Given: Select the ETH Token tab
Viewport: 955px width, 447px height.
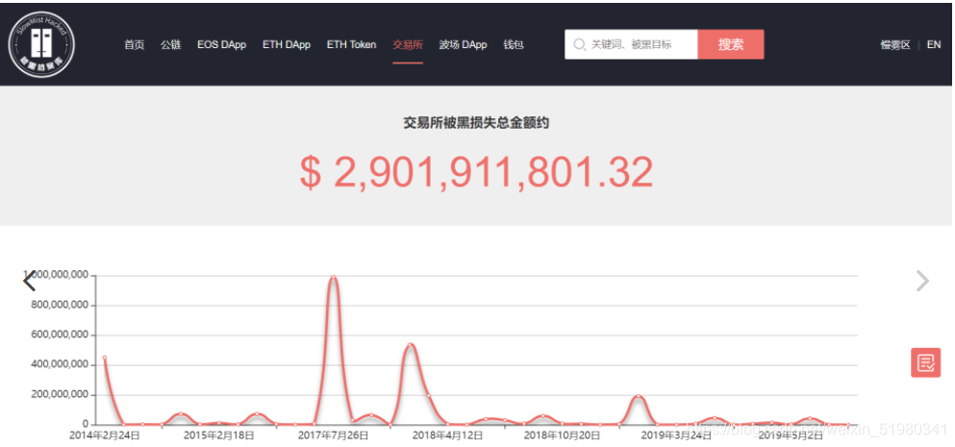Looking at the screenshot, I should tap(351, 44).
